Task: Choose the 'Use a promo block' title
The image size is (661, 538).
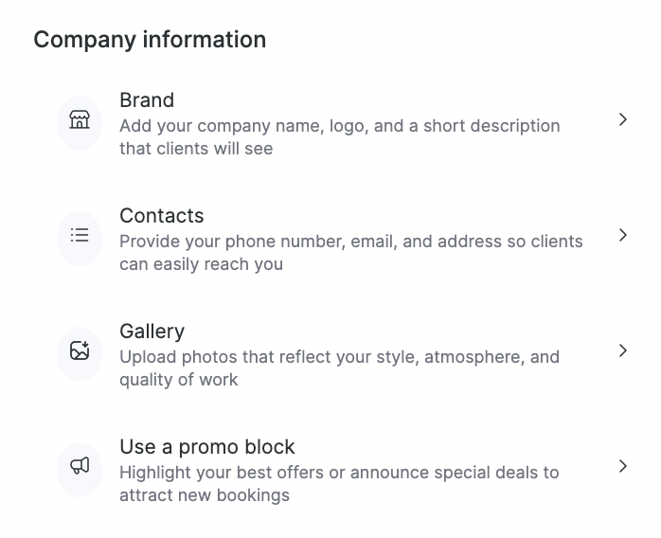Action: click(x=207, y=447)
